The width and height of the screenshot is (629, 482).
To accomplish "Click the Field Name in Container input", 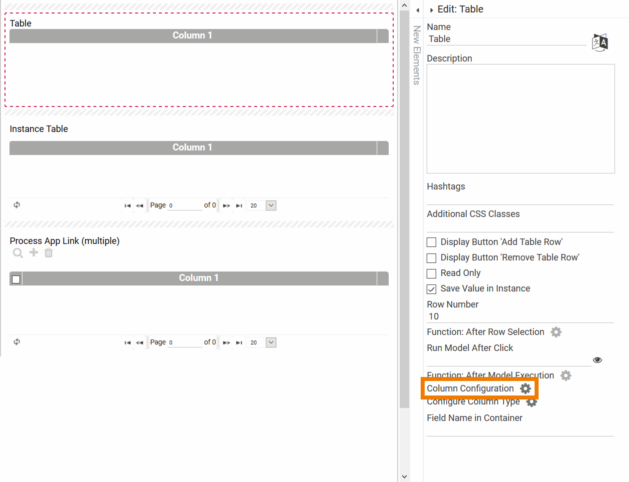I will 521,430.
